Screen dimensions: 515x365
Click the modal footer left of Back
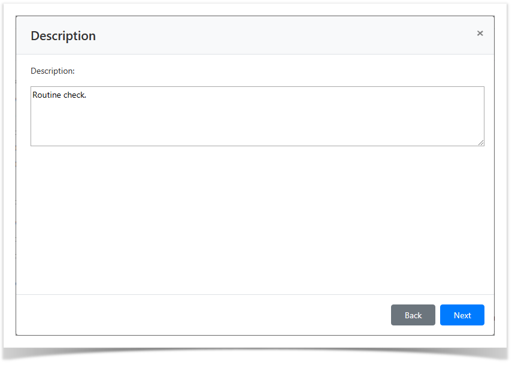pyautogui.click(x=204, y=315)
